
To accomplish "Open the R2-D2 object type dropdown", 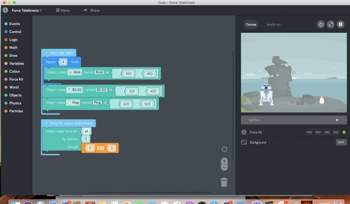I will (x=75, y=90).
